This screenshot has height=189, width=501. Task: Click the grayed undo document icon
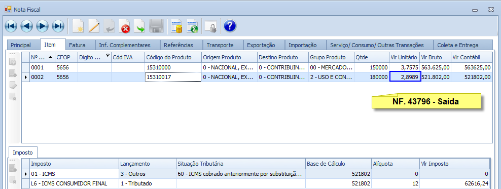coord(109,26)
